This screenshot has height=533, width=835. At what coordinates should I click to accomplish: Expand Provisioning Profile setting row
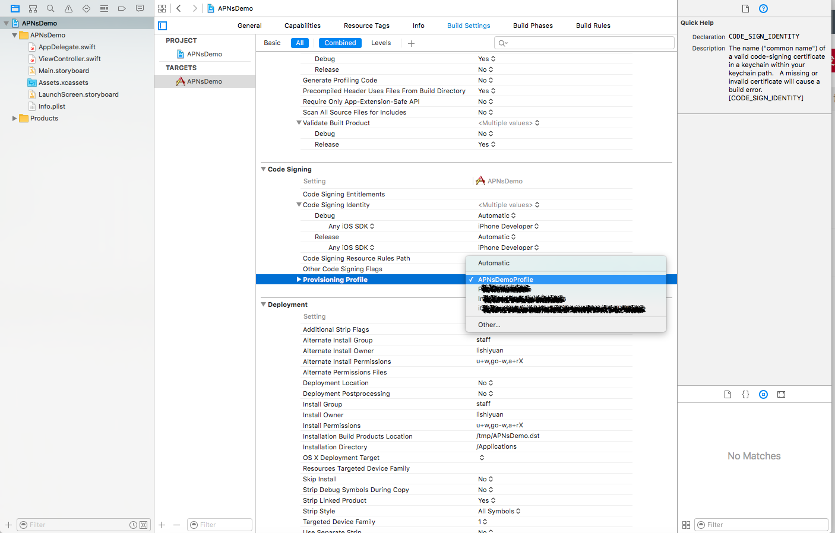pyautogui.click(x=299, y=280)
